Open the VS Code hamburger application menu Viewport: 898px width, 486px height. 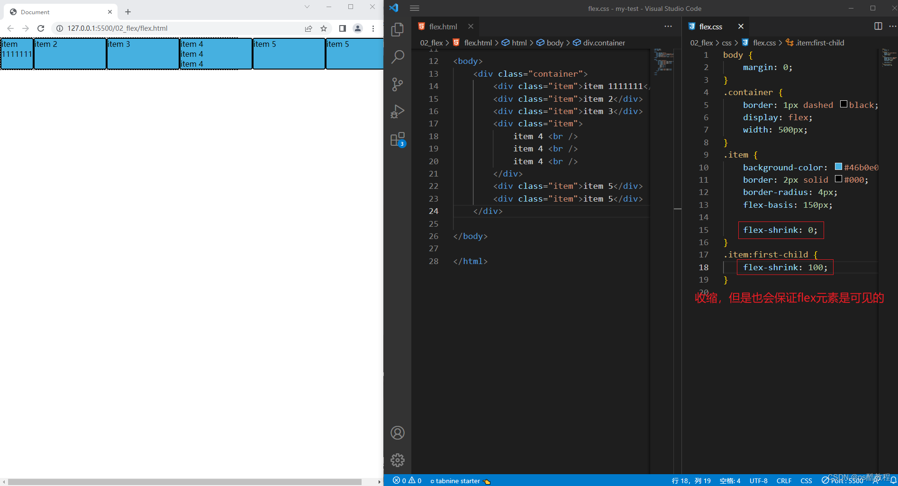(415, 8)
